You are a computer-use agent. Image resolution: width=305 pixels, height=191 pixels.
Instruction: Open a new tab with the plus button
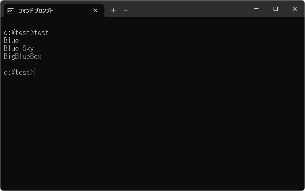tap(113, 10)
